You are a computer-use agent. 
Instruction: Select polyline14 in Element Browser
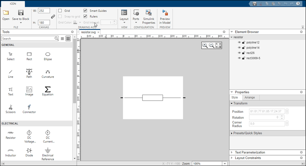[253, 47]
